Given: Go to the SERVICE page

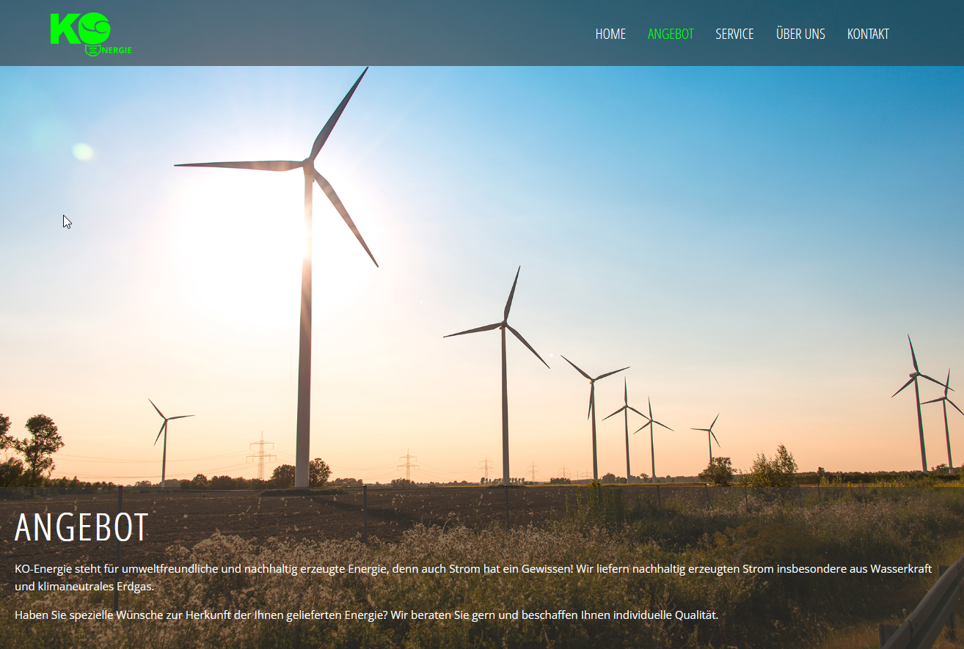Looking at the screenshot, I should point(734,34).
